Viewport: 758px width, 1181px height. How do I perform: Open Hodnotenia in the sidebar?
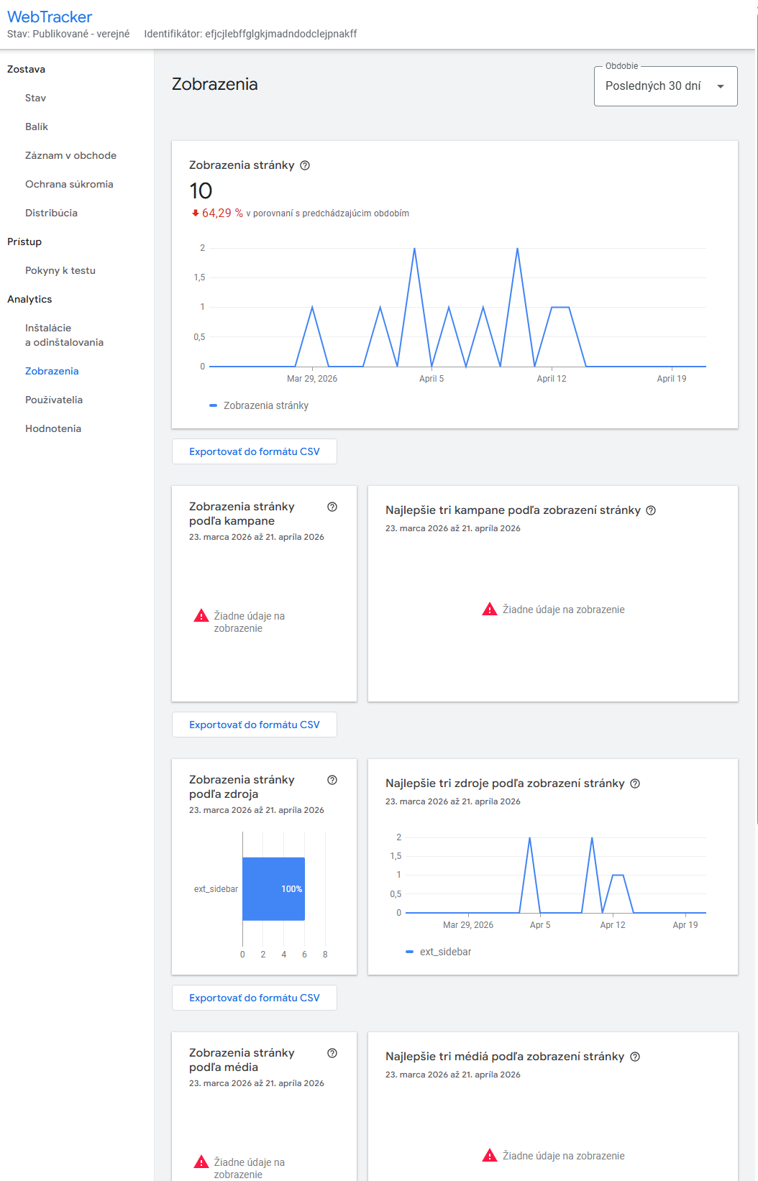tap(53, 428)
